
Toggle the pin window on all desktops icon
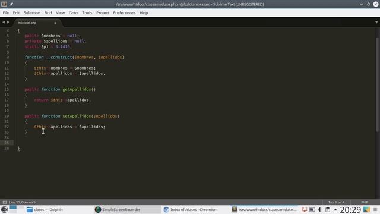click(11, 4)
